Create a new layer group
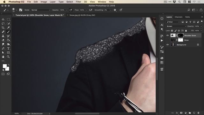204x115 pixels. (190, 113)
